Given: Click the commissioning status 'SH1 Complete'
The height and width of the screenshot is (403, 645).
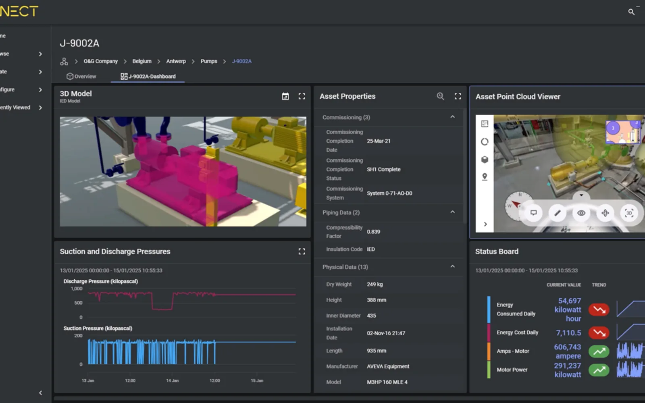Looking at the screenshot, I should tap(384, 169).
